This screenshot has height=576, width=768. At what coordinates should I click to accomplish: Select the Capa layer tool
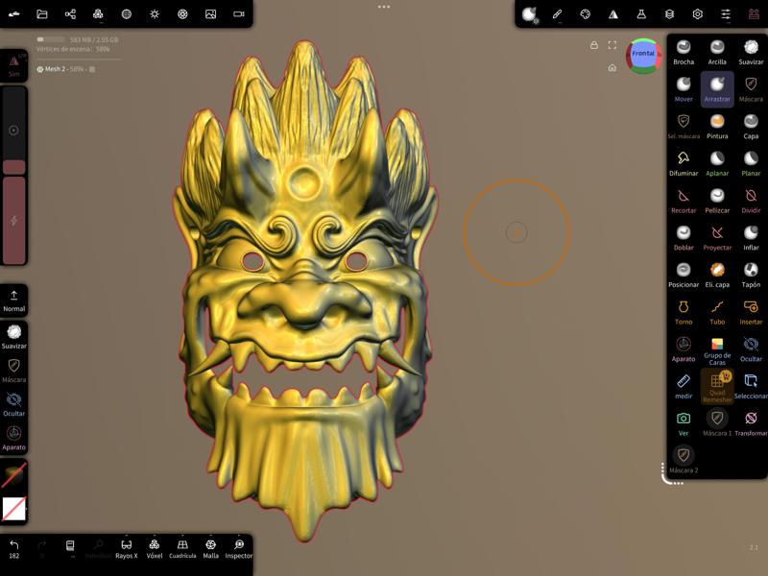[751, 127]
